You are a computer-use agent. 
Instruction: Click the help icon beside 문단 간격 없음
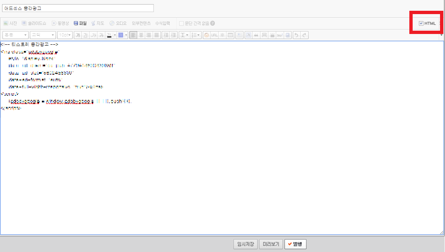click(x=213, y=23)
